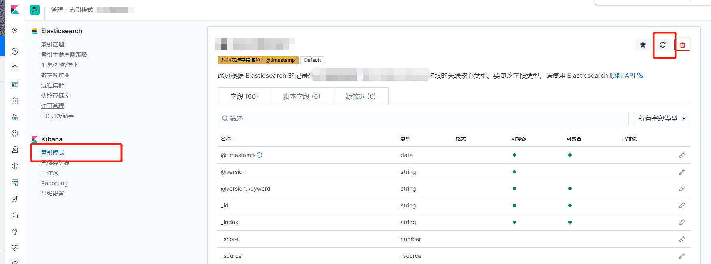Open SIEM via the lock icon

(15, 215)
